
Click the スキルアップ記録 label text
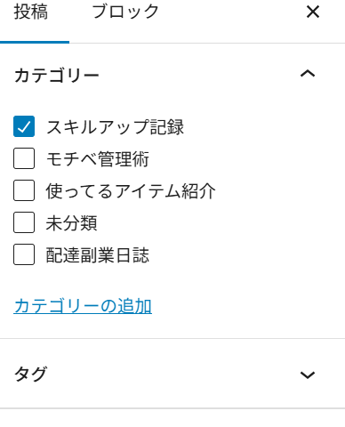tap(115, 127)
